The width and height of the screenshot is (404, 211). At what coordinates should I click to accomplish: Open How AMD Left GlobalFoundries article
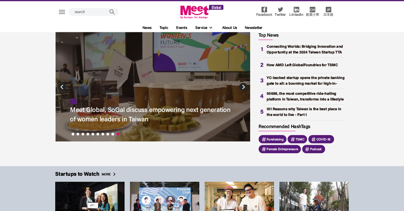[302, 65]
